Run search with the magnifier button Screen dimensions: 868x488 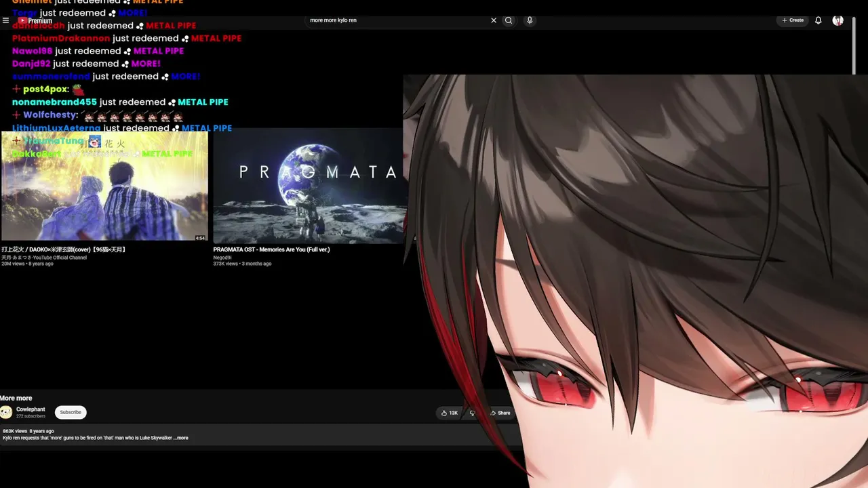click(x=509, y=20)
